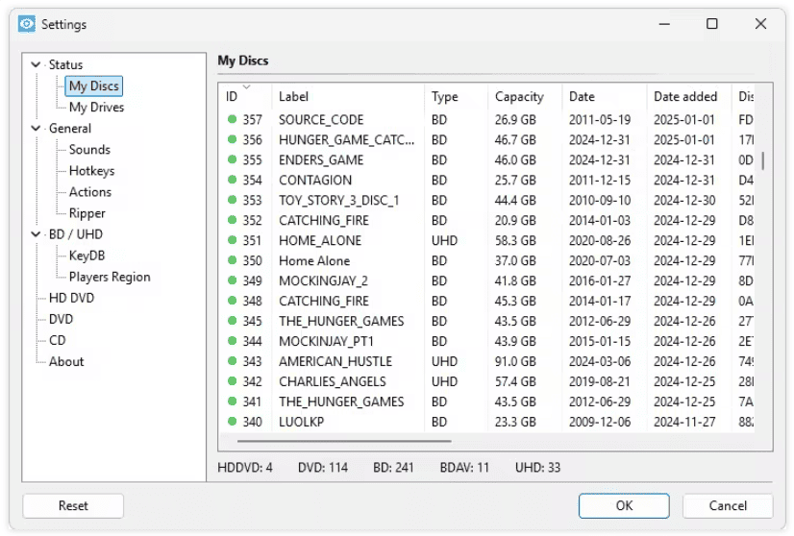Click the vertical scrollbar thumb of disc list
The width and height of the screenshot is (794, 536).
[x=762, y=160]
